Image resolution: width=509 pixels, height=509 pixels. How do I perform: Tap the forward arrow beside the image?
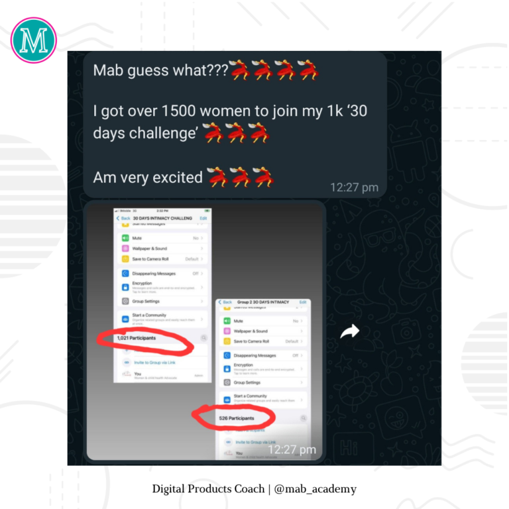[350, 331]
